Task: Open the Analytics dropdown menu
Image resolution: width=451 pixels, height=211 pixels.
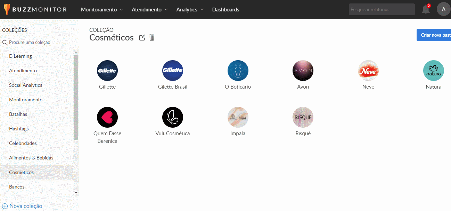Action: coord(190,10)
